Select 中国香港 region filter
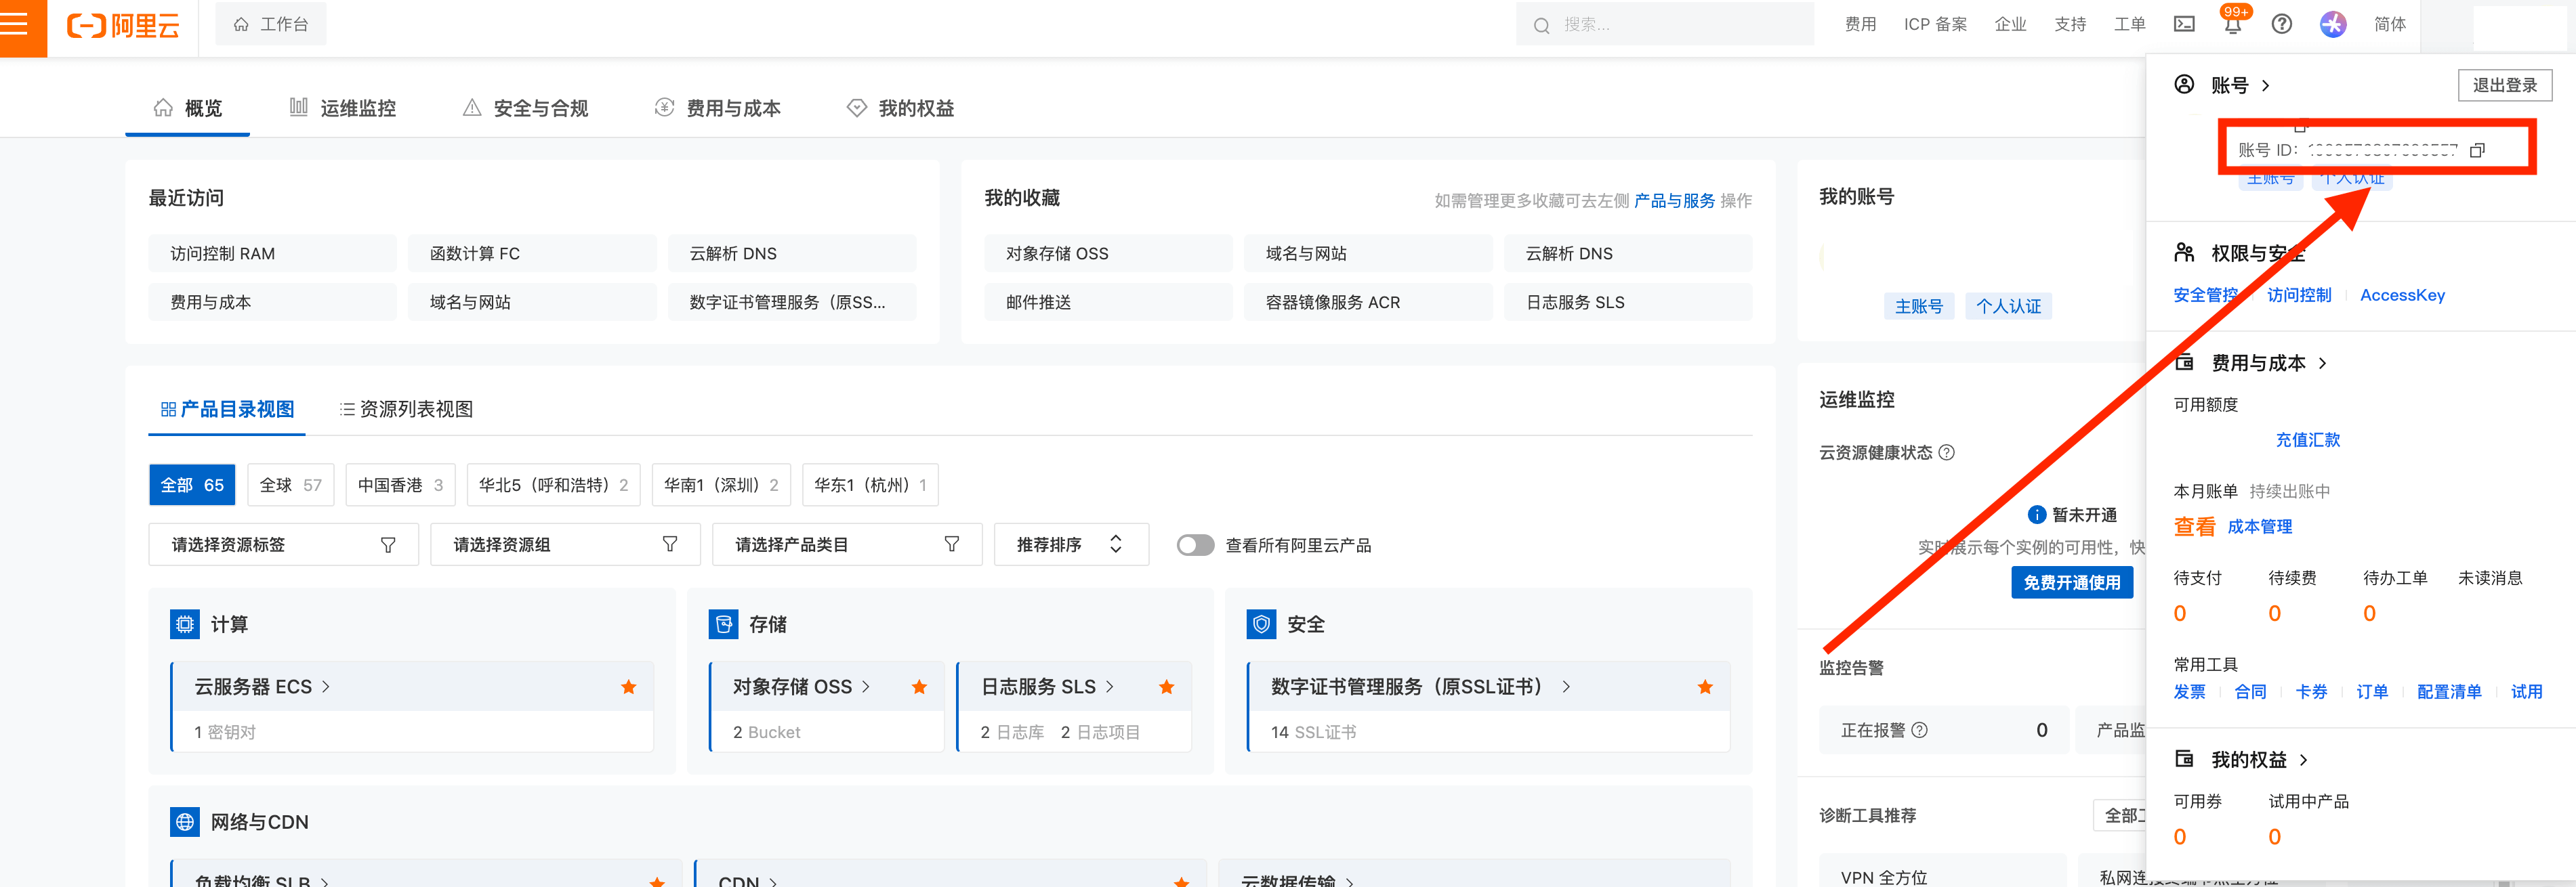 click(400, 484)
